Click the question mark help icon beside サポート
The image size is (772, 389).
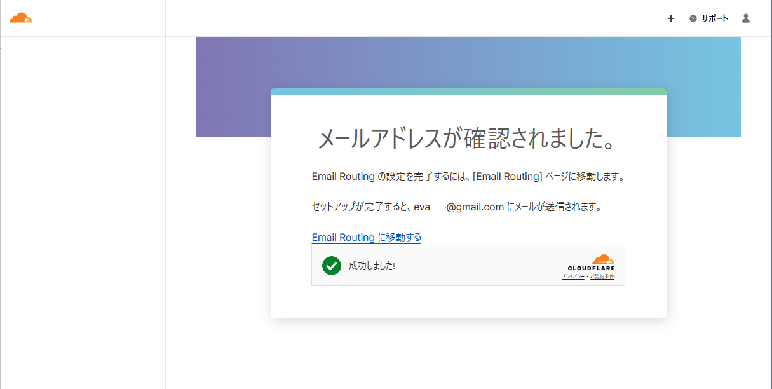(692, 18)
